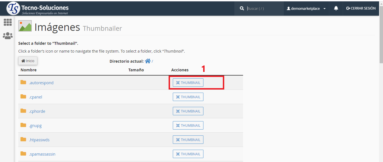Expand the demomarketplace user dropdown
This screenshot has width=383, height=162.
(306, 9)
